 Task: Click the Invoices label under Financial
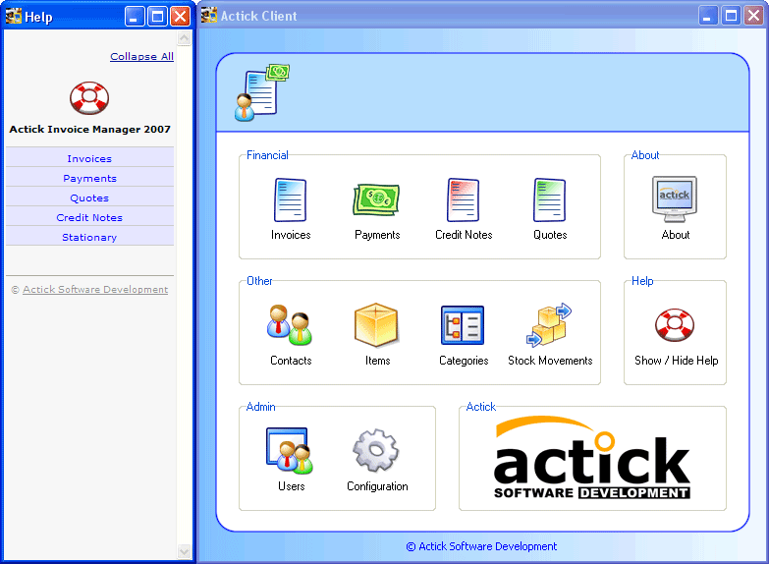coord(291,235)
